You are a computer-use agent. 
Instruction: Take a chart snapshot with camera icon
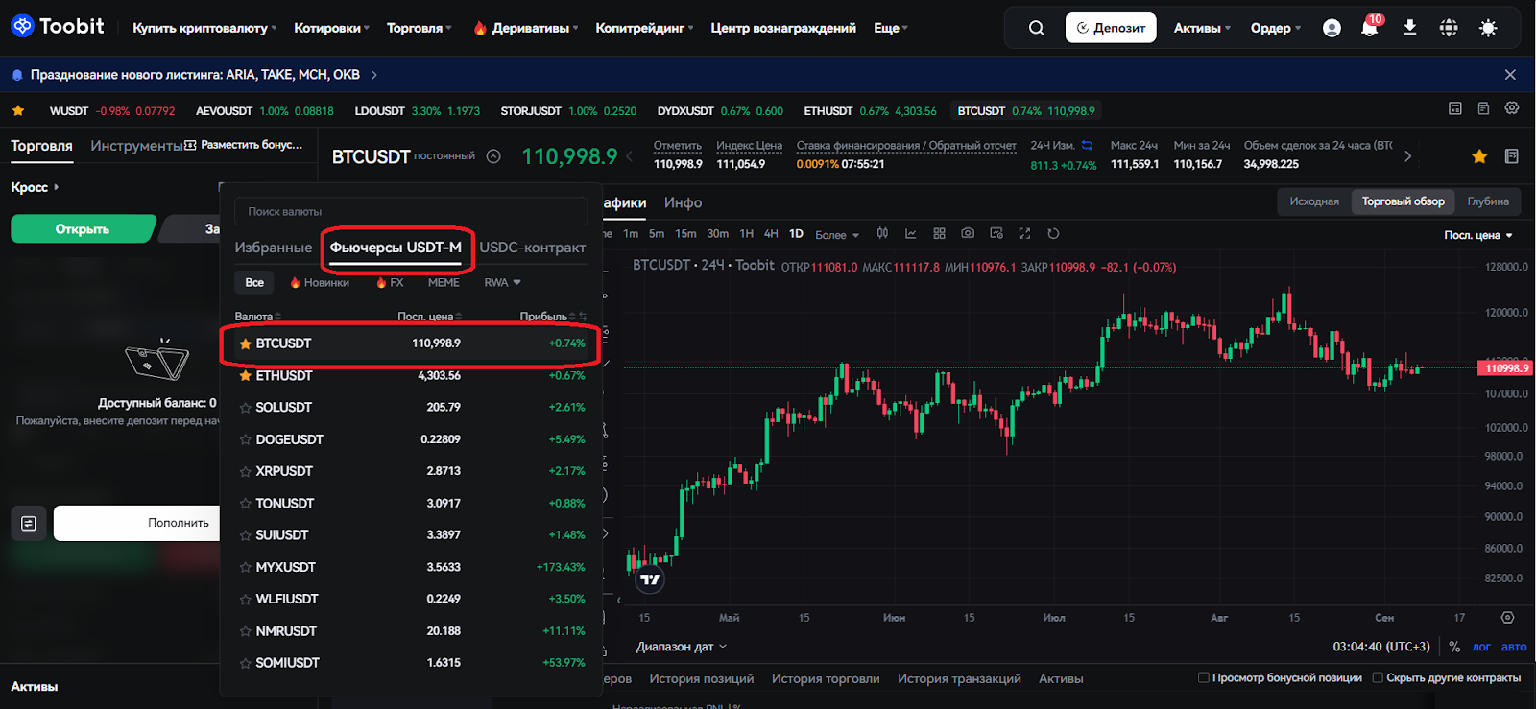968,233
